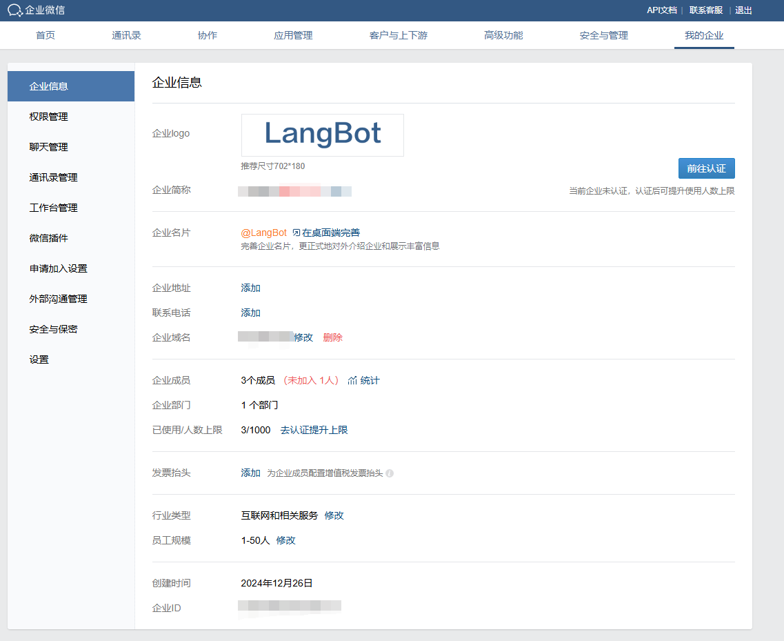
Task: Click 退出 to log out
Action: (x=743, y=10)
